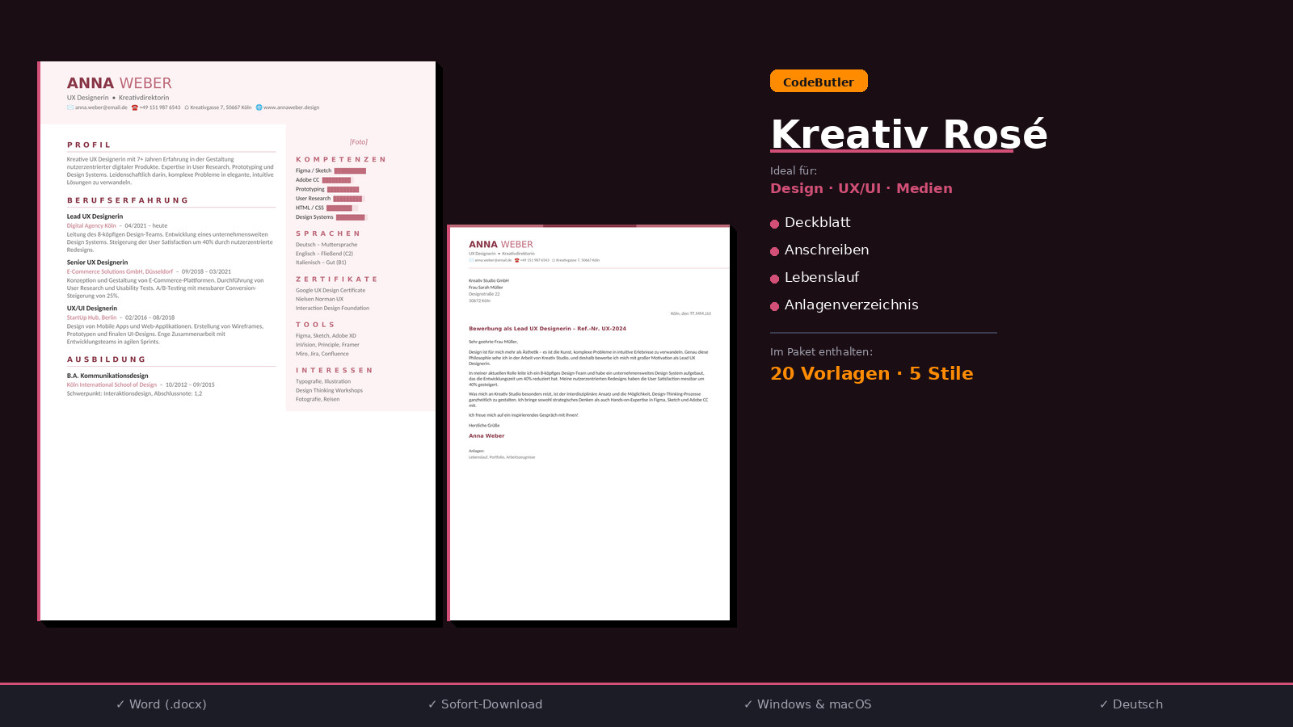Click the [Foto] placeholder in resume

point(359,142)
